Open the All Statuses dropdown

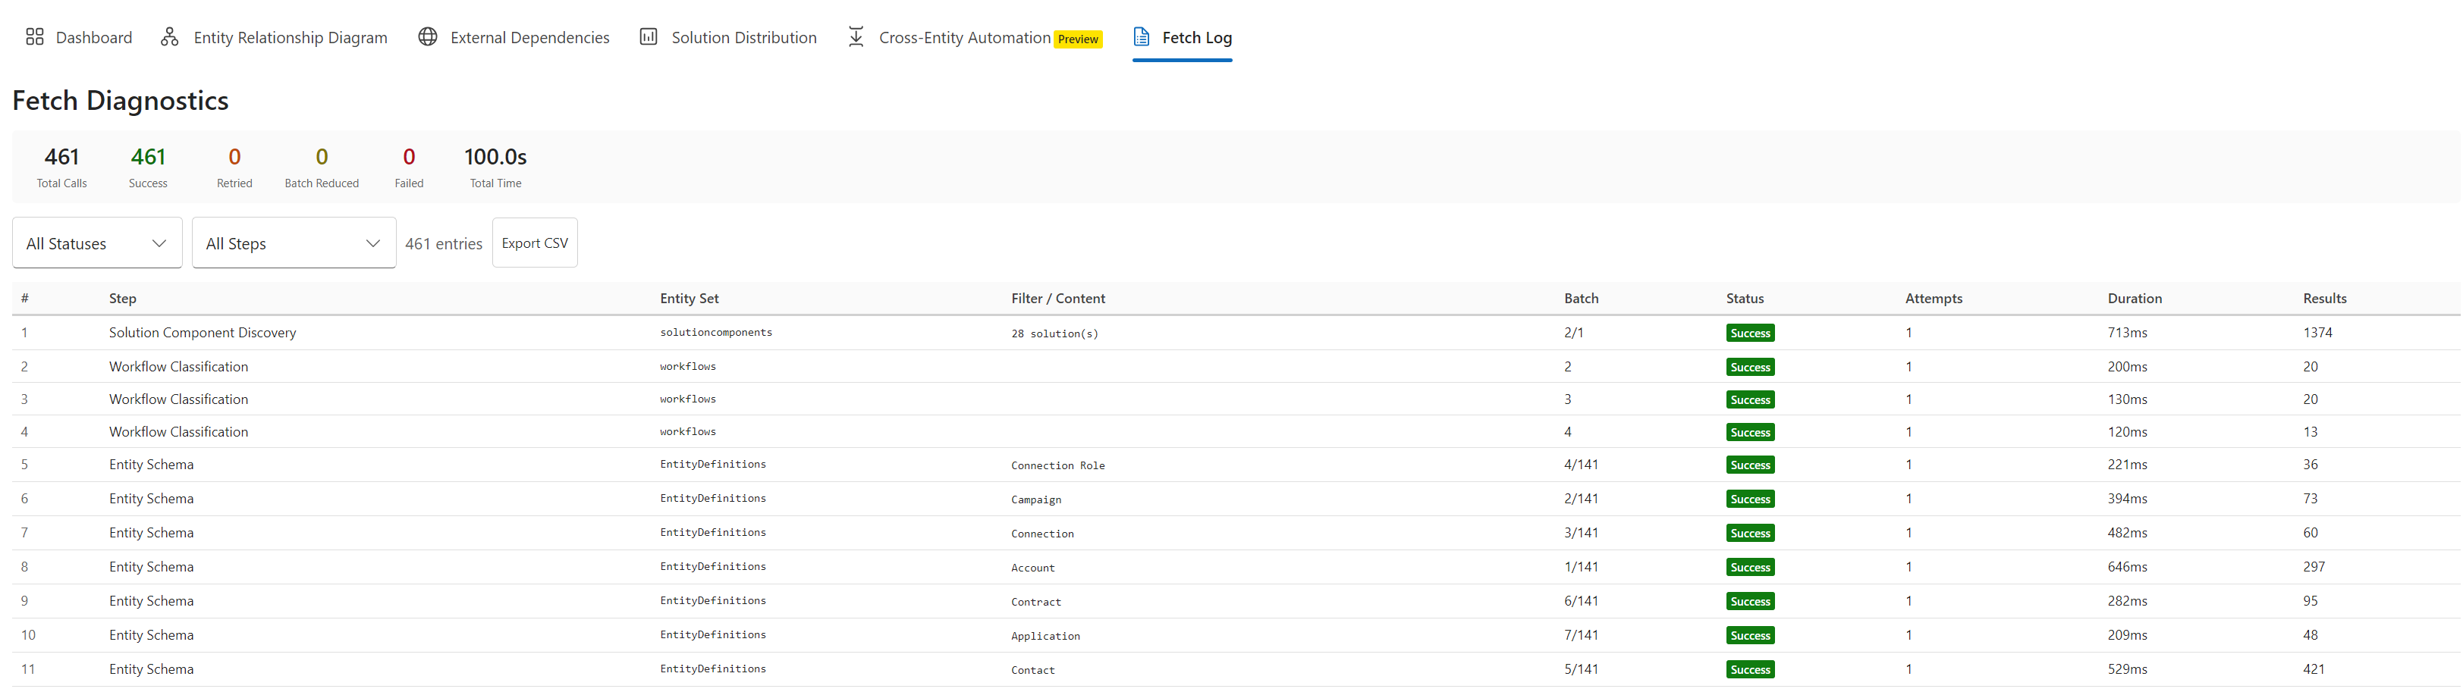[x=96, y=244]
